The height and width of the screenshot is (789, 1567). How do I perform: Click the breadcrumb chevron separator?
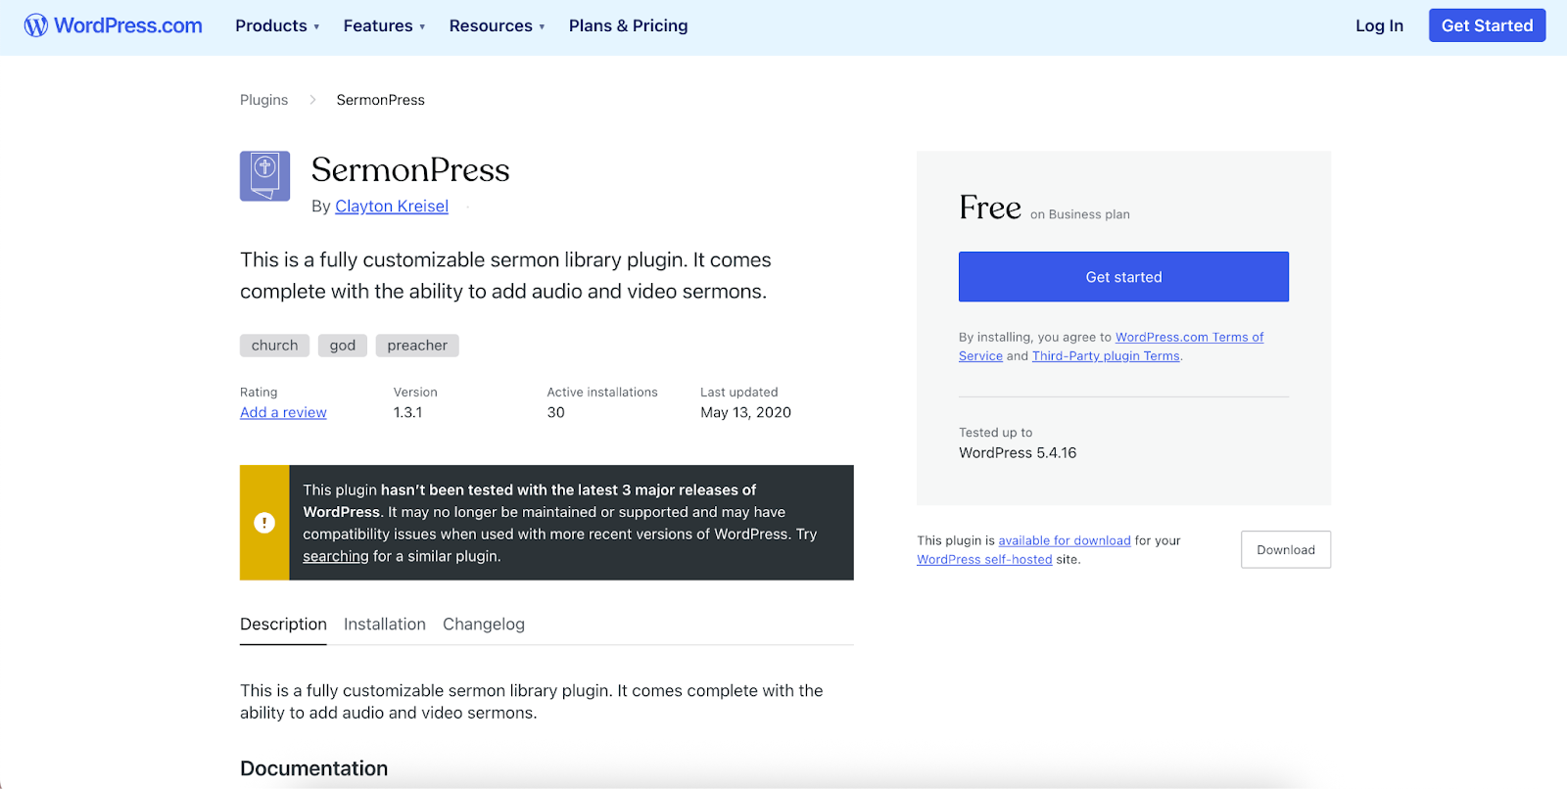coord(312,100)
